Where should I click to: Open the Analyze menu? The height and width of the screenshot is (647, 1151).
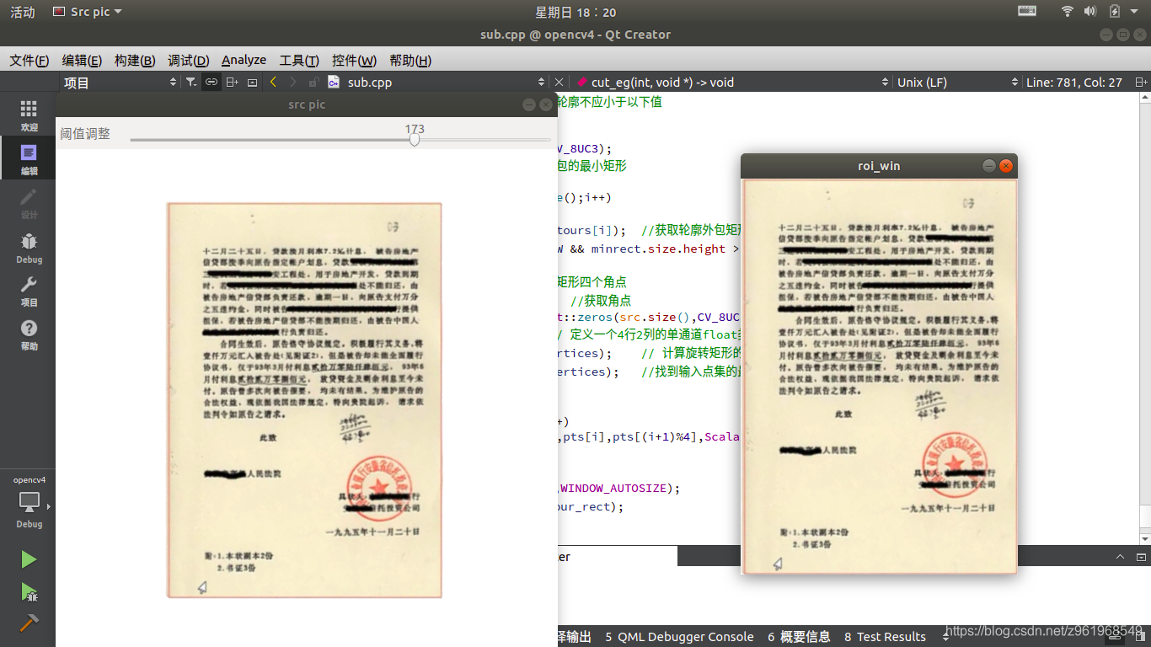click(244, 60)
